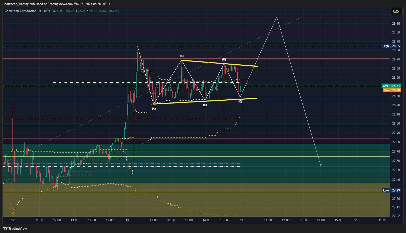Click the 27.70 price axis label

(x=396, y=152)
